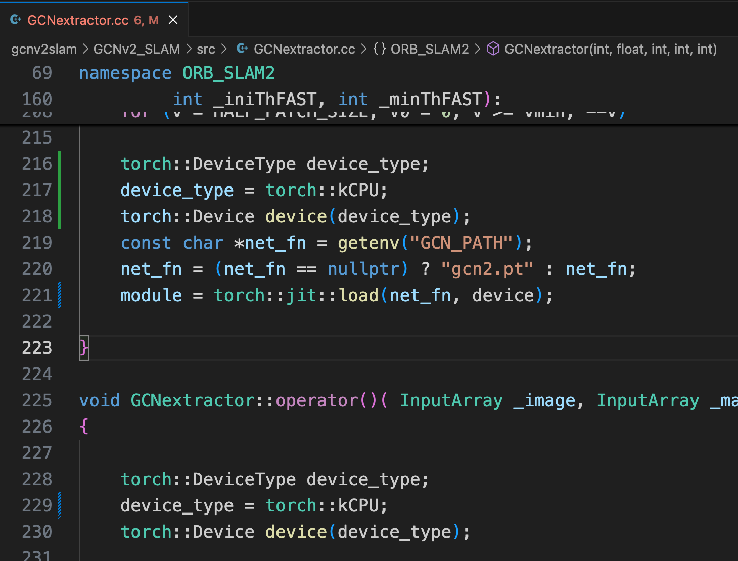Click load function on line 221
Screen dimensions: 738x561
358,295
